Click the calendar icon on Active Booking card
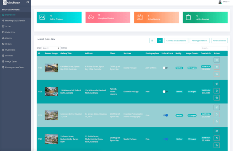Image resolution: width=233 pixels, height=151 pixels. point(140,17)
